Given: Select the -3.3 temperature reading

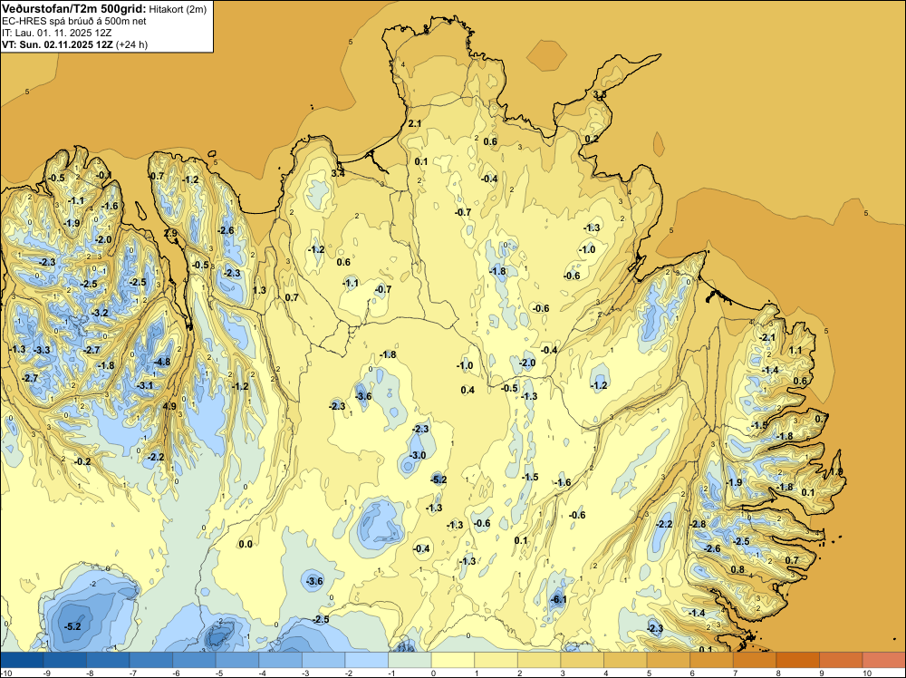Looking at the screenshot, I should [43, 350].
